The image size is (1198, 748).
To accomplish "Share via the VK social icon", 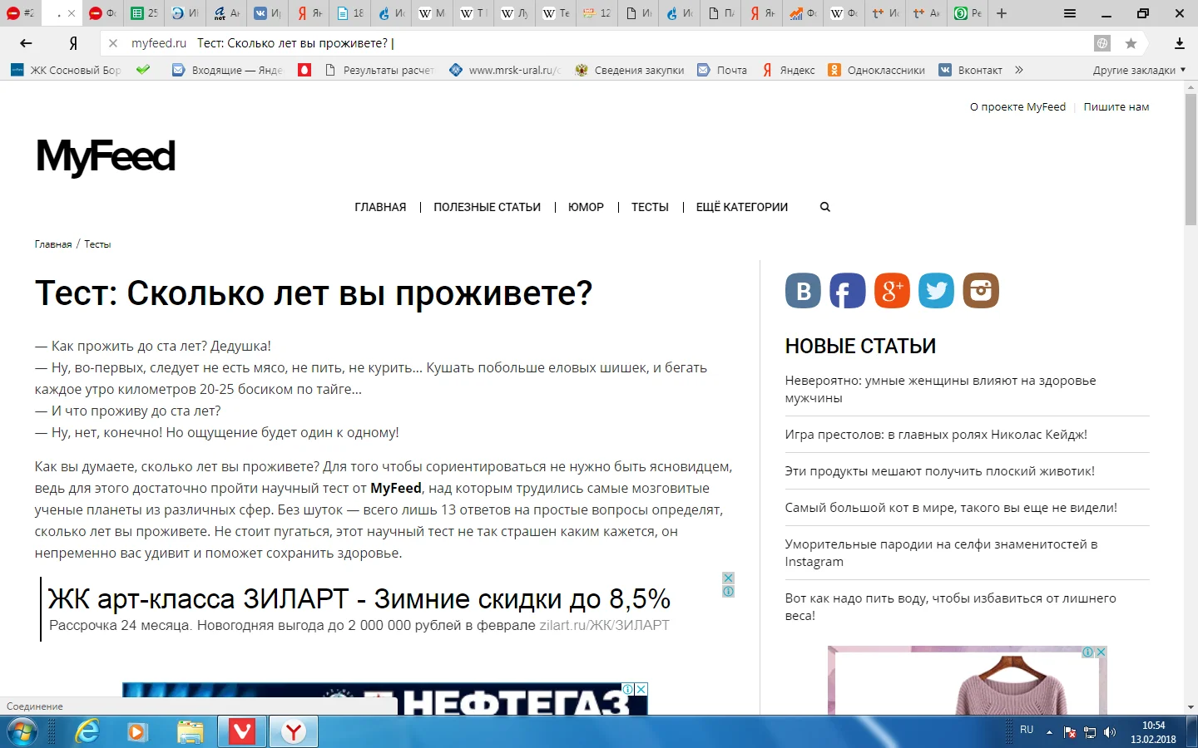I will tap(803, 291).
